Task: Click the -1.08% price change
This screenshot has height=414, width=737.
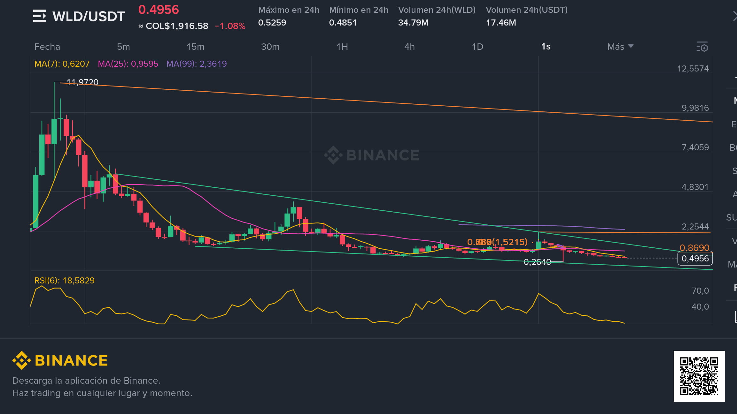Action: [230, 26]
